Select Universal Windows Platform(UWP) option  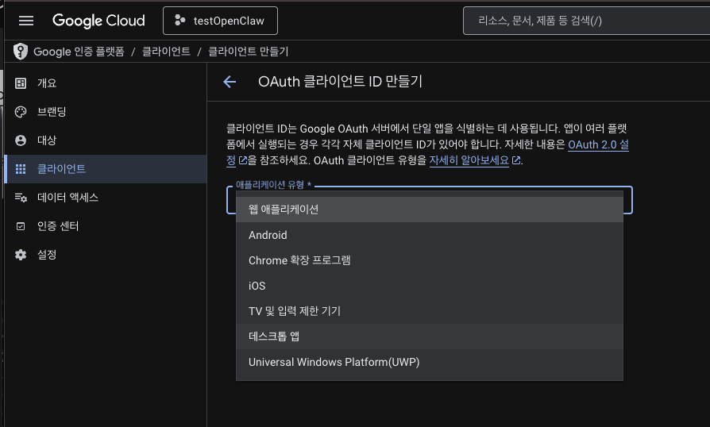click(430, 362)
